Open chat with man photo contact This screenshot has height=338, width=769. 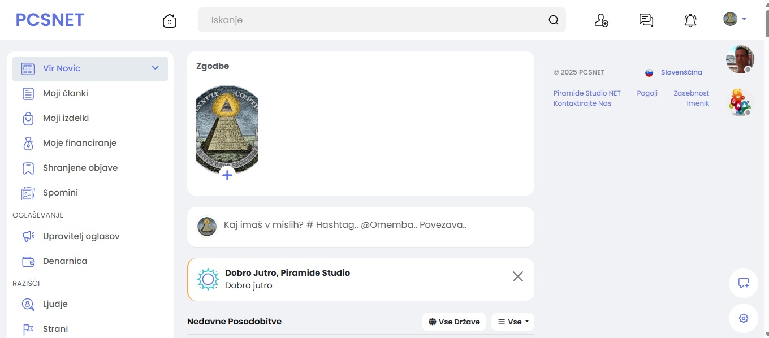(x=740, y=59)
